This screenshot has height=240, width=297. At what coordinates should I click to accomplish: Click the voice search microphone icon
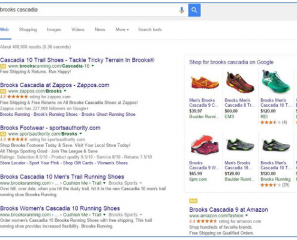coord(182,10)
